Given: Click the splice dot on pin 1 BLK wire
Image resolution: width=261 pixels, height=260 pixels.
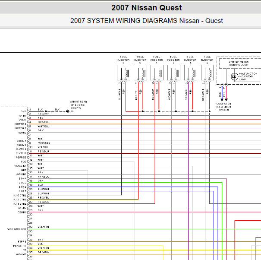Looking at the screenshot, I should point(46,111).
